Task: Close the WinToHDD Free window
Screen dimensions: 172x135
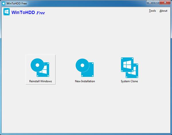Action: click(x=165, y=3)
